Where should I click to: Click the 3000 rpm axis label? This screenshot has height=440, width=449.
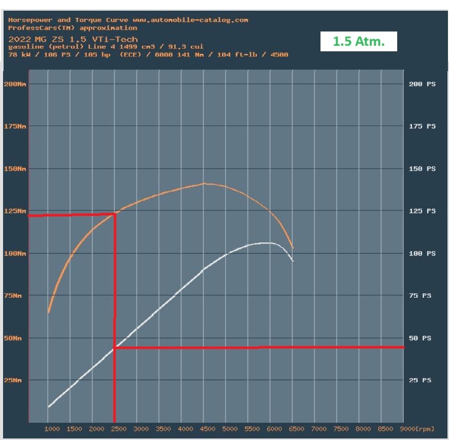pos(141,429)
